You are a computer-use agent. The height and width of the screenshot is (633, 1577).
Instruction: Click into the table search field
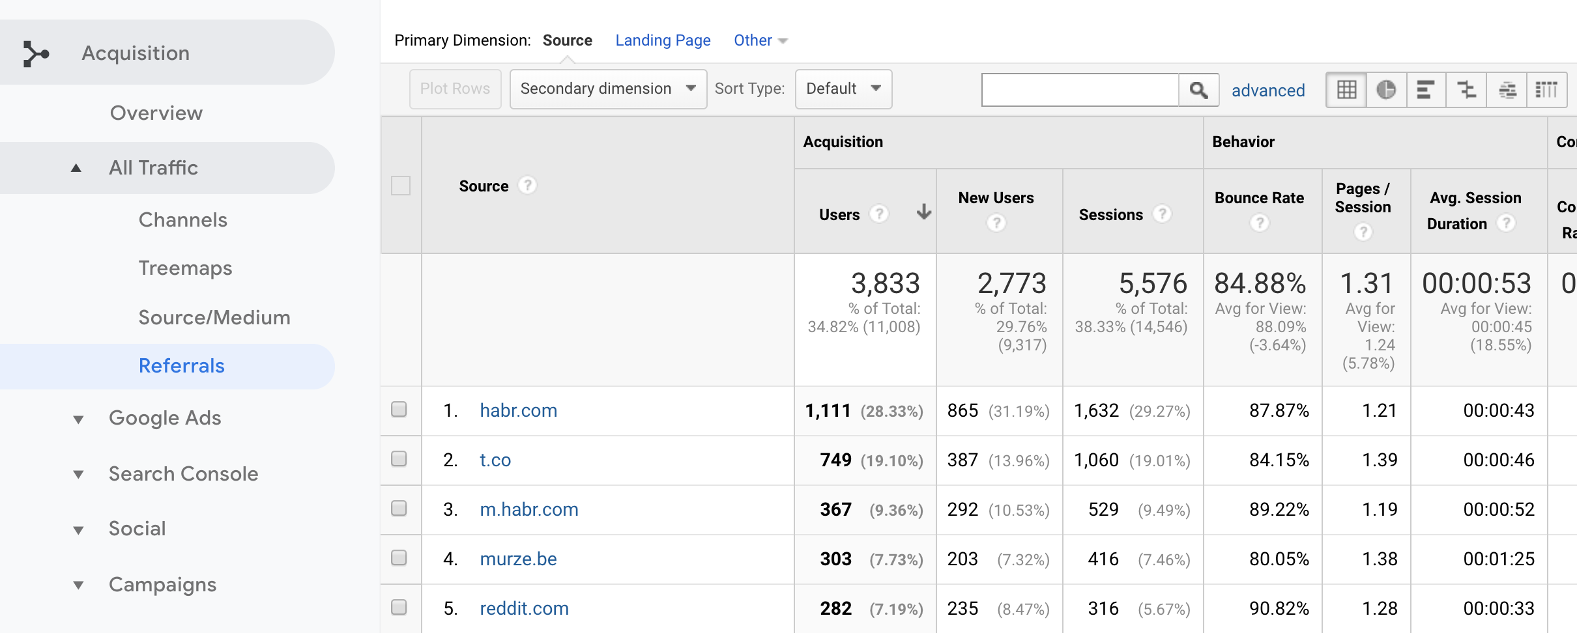point(1080,90)
